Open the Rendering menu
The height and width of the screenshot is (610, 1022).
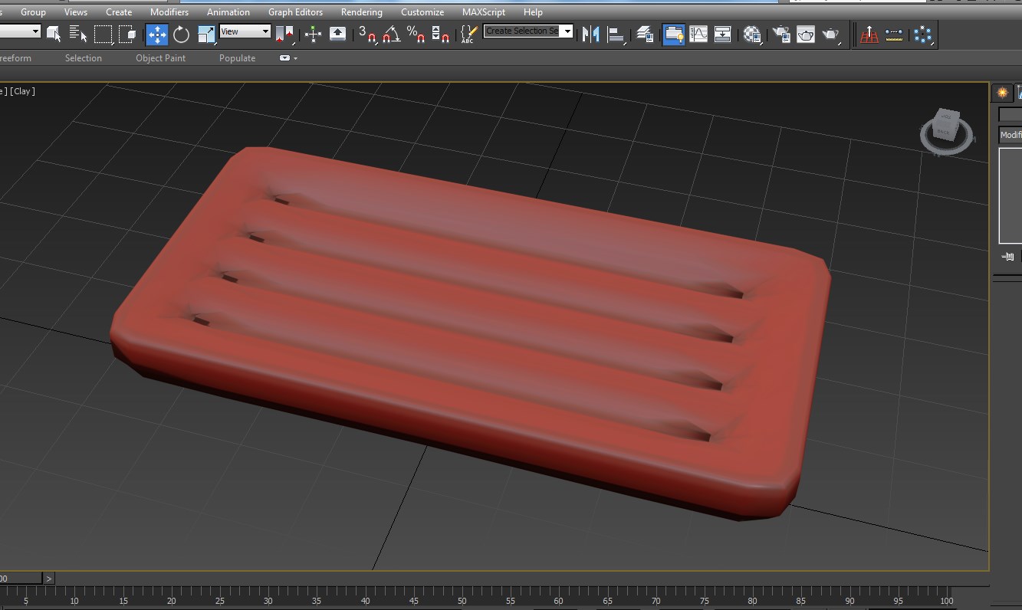coord(362,12)
